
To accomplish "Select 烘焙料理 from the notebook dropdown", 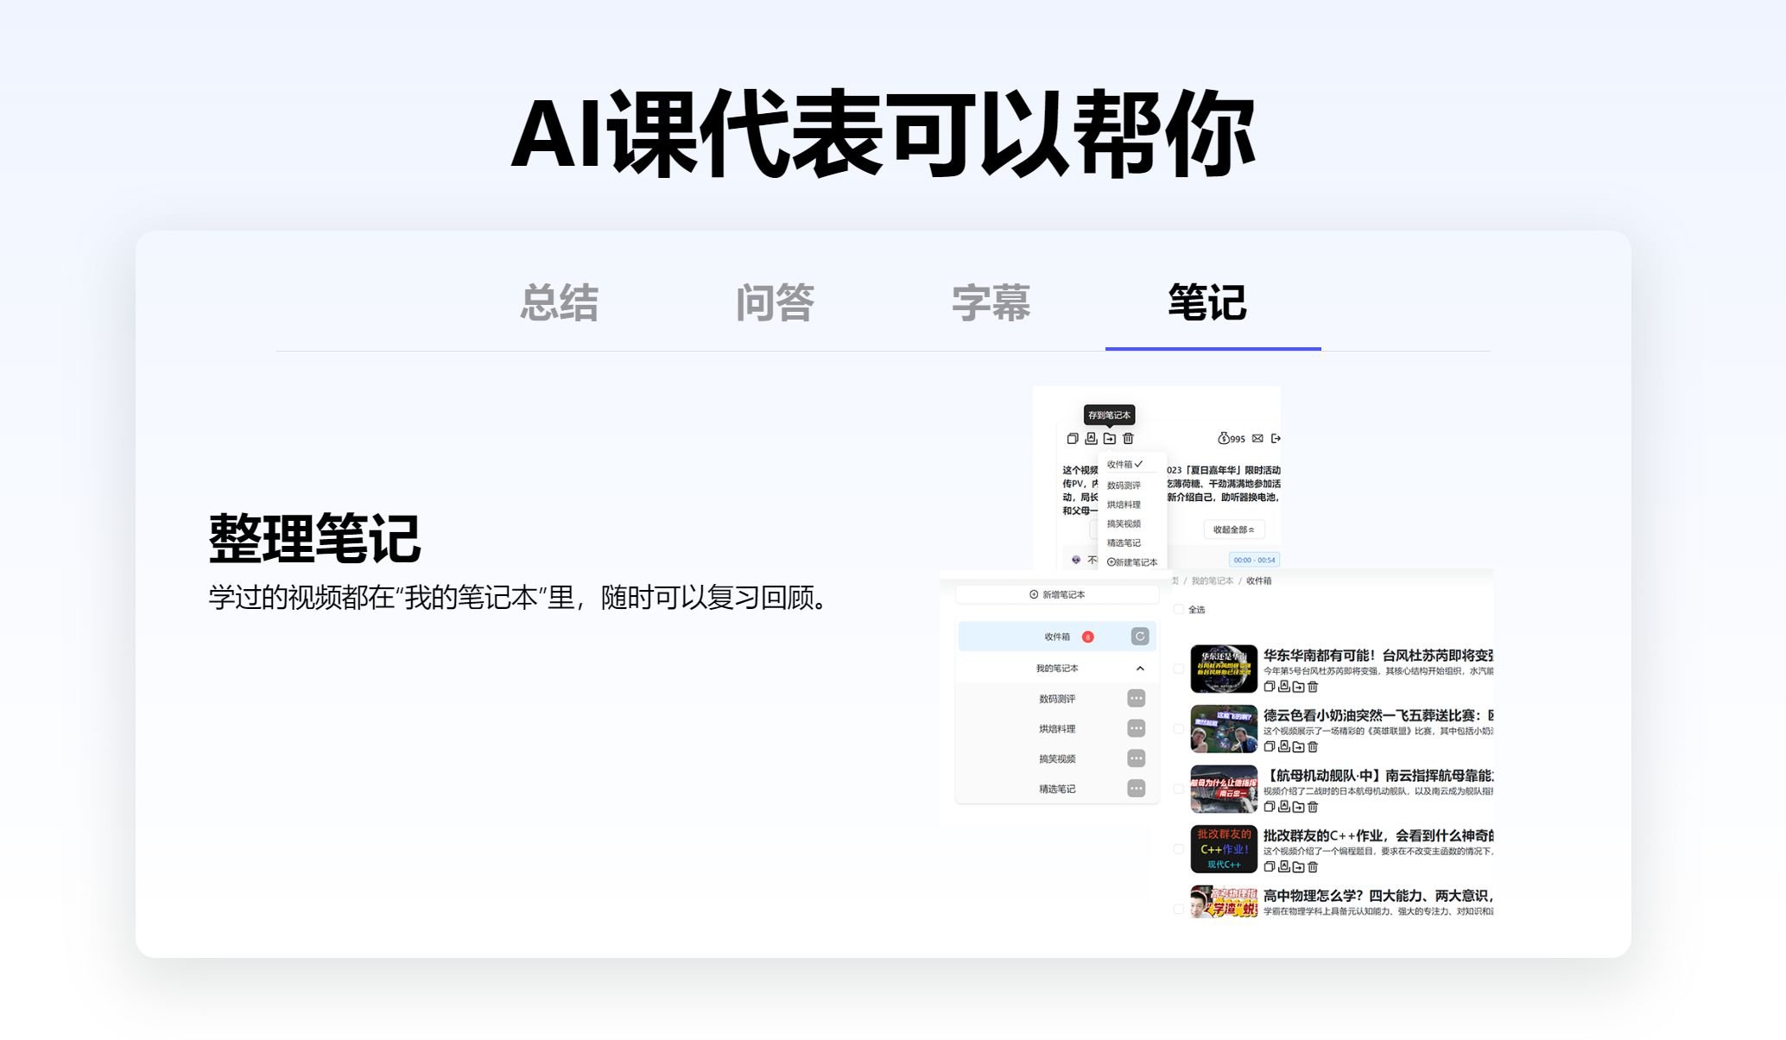I will pos(1124,505).
